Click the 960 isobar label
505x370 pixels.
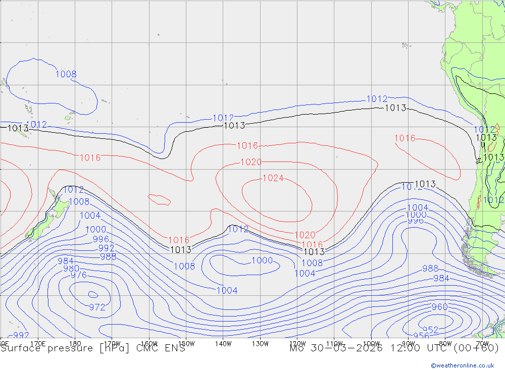439,307
